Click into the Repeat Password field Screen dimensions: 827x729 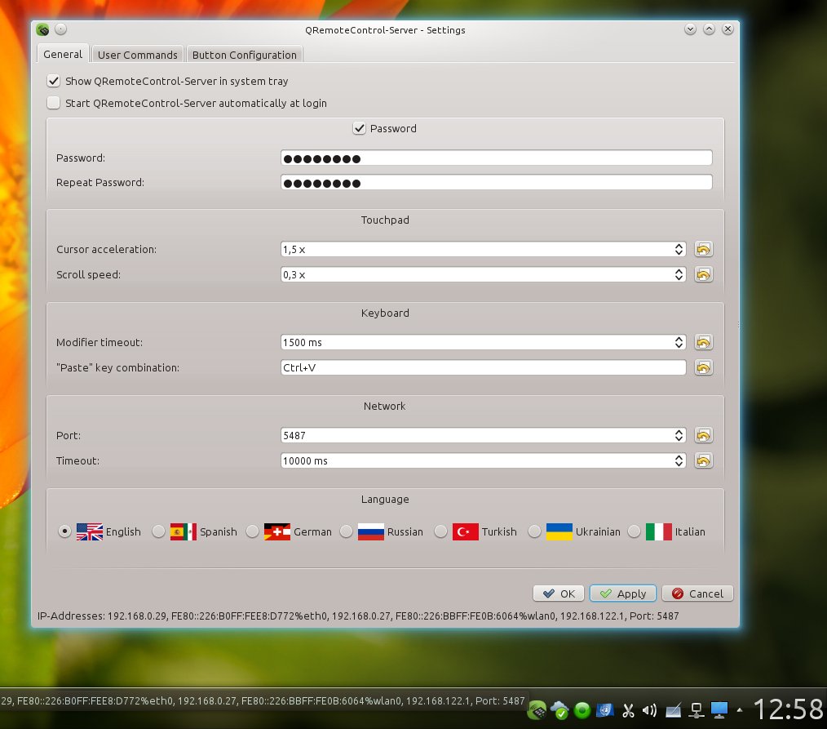(497, 182)
